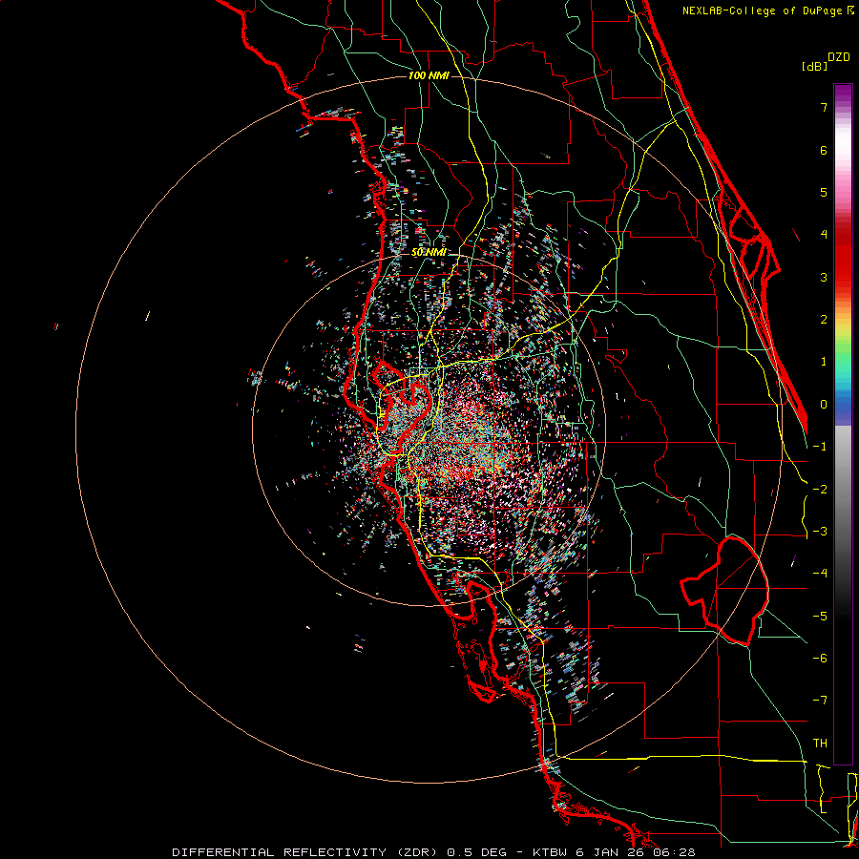Click legend scale value 3
859x859 pixels.
(824, 277)
